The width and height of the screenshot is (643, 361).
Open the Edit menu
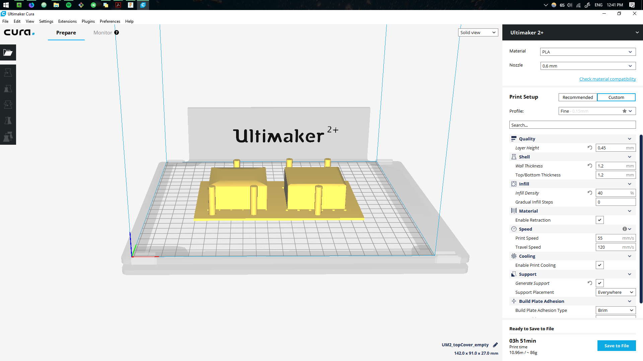click(x=17, y=21)
